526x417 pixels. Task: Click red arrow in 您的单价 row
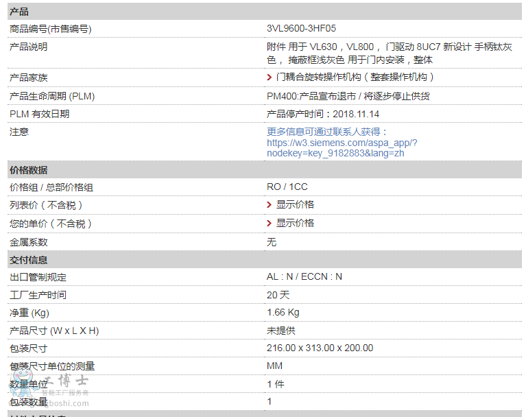(269, 223)
